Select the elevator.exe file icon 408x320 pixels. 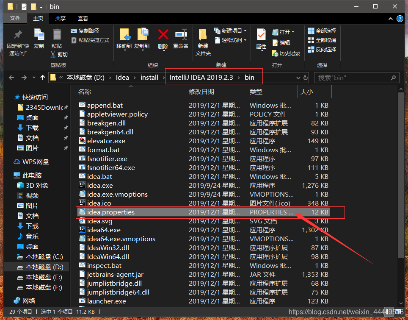(82, 141)
